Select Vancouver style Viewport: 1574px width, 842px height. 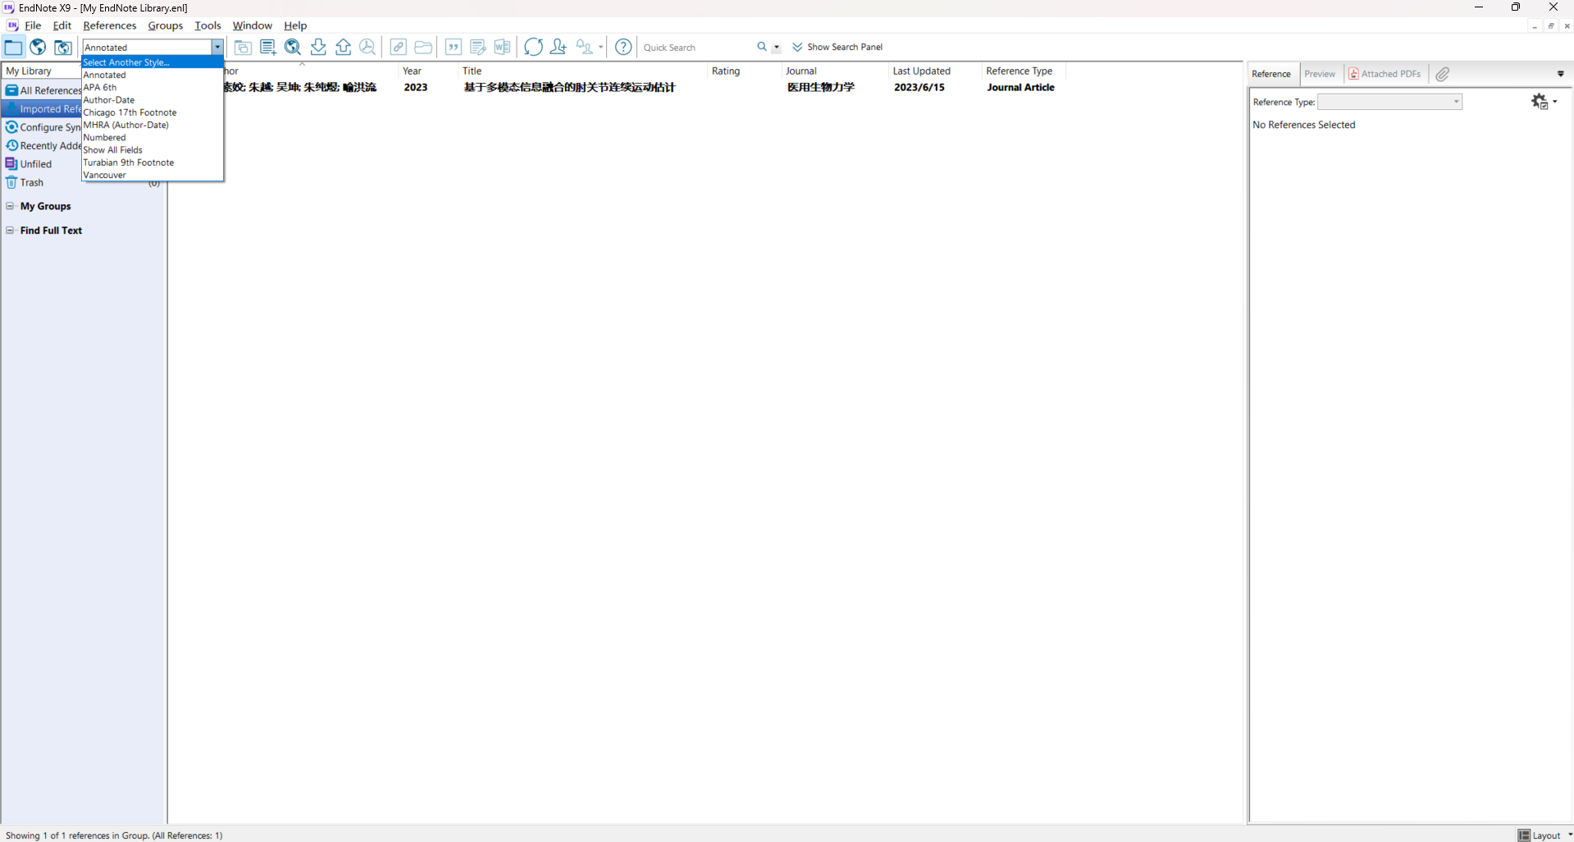tap(153, 175)
